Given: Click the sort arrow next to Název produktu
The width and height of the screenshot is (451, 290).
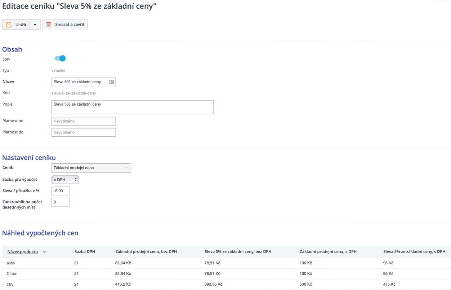Looking at the screenshot, I should (44, 252).
